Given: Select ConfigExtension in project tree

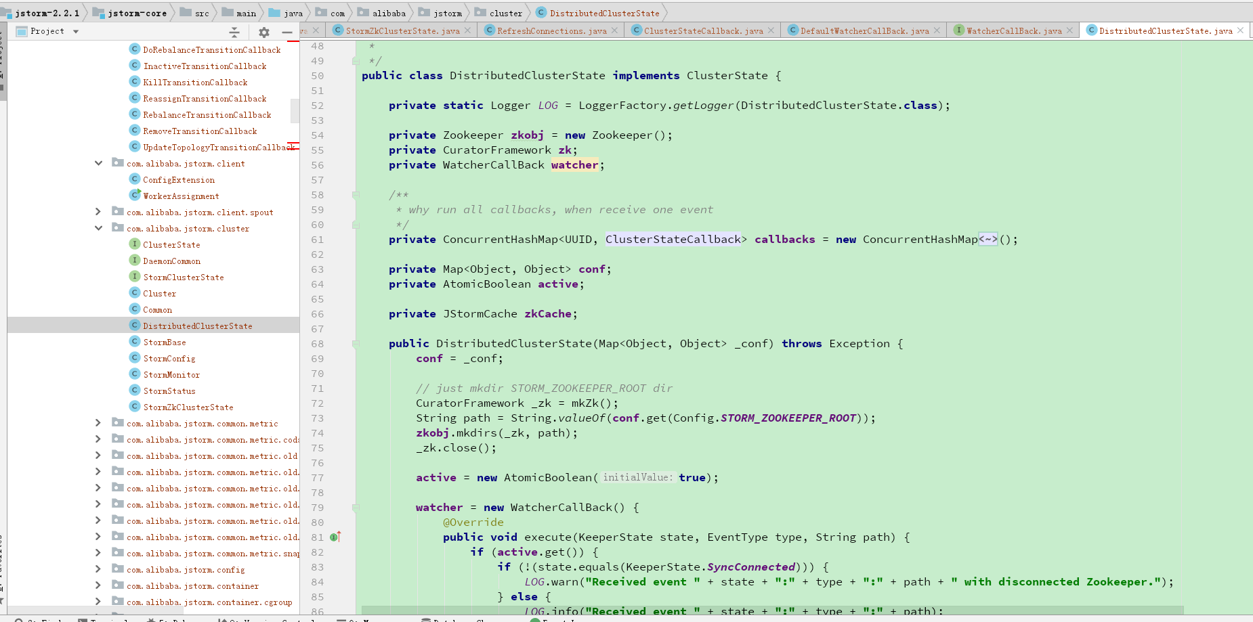Looking at the screenshot, I should point(179,179).
